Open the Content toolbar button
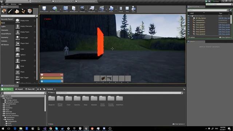This screenshot has height=131, width=233. [x=66, y=9]
